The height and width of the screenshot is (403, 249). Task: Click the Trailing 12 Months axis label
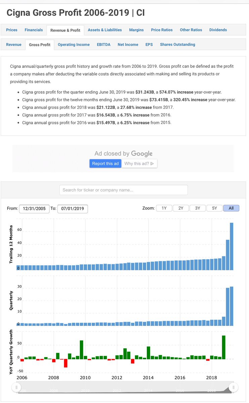(x=11, y=244)
